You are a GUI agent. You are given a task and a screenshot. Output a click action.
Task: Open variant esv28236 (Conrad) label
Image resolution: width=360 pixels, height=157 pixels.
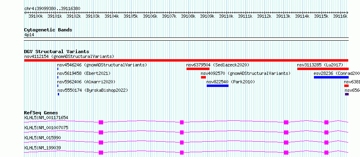(x=337, y=73)
